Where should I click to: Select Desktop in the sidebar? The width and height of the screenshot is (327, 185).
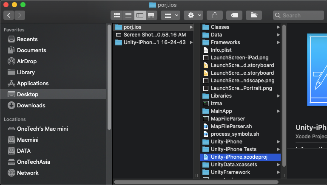pos(54,94)
